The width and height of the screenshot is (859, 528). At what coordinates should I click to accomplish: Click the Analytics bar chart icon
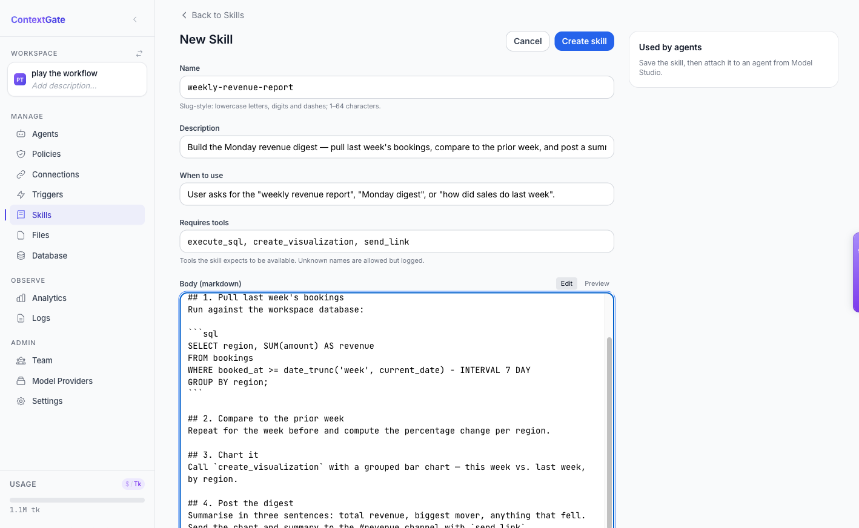click(x=21, y=298)
